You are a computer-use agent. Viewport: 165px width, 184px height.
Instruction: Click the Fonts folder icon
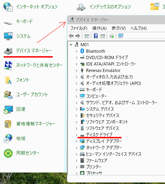8,80
